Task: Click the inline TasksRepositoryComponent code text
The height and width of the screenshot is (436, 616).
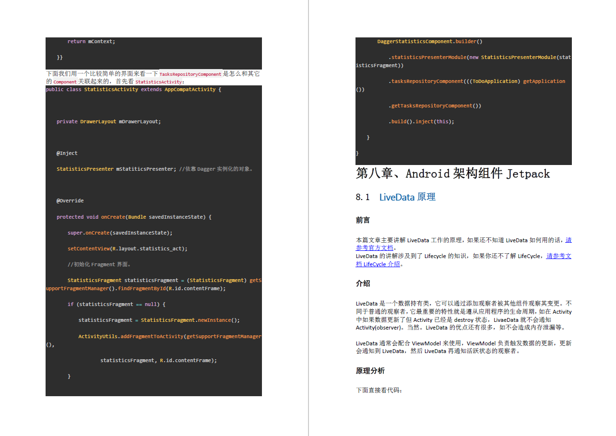Action: point(190,74)
